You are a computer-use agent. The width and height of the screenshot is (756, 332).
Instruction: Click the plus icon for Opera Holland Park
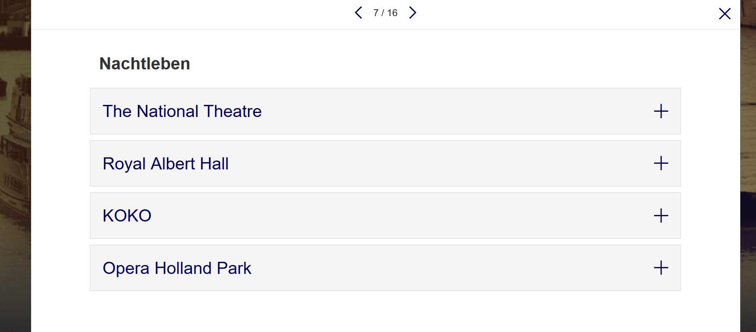click(x=661, y=268)
